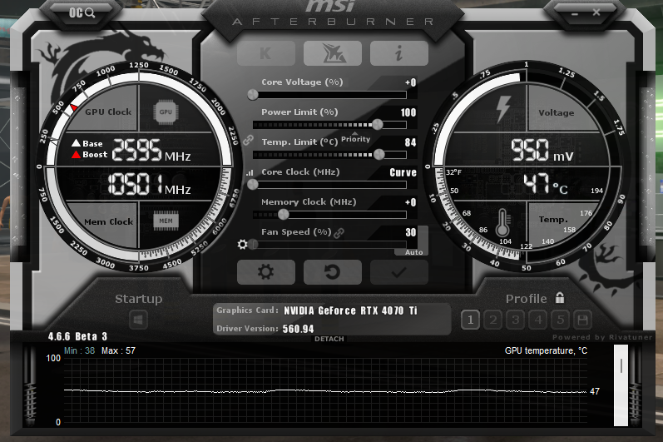Click the lightning bolt icon in right gauge
The image size is (663, 442).
[503, 109]
